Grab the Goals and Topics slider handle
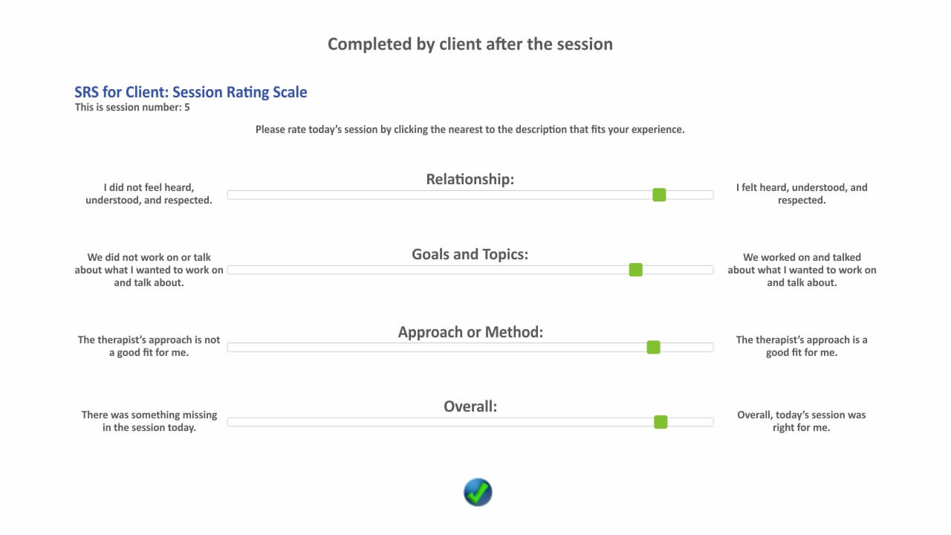 [x=635, y=270]
